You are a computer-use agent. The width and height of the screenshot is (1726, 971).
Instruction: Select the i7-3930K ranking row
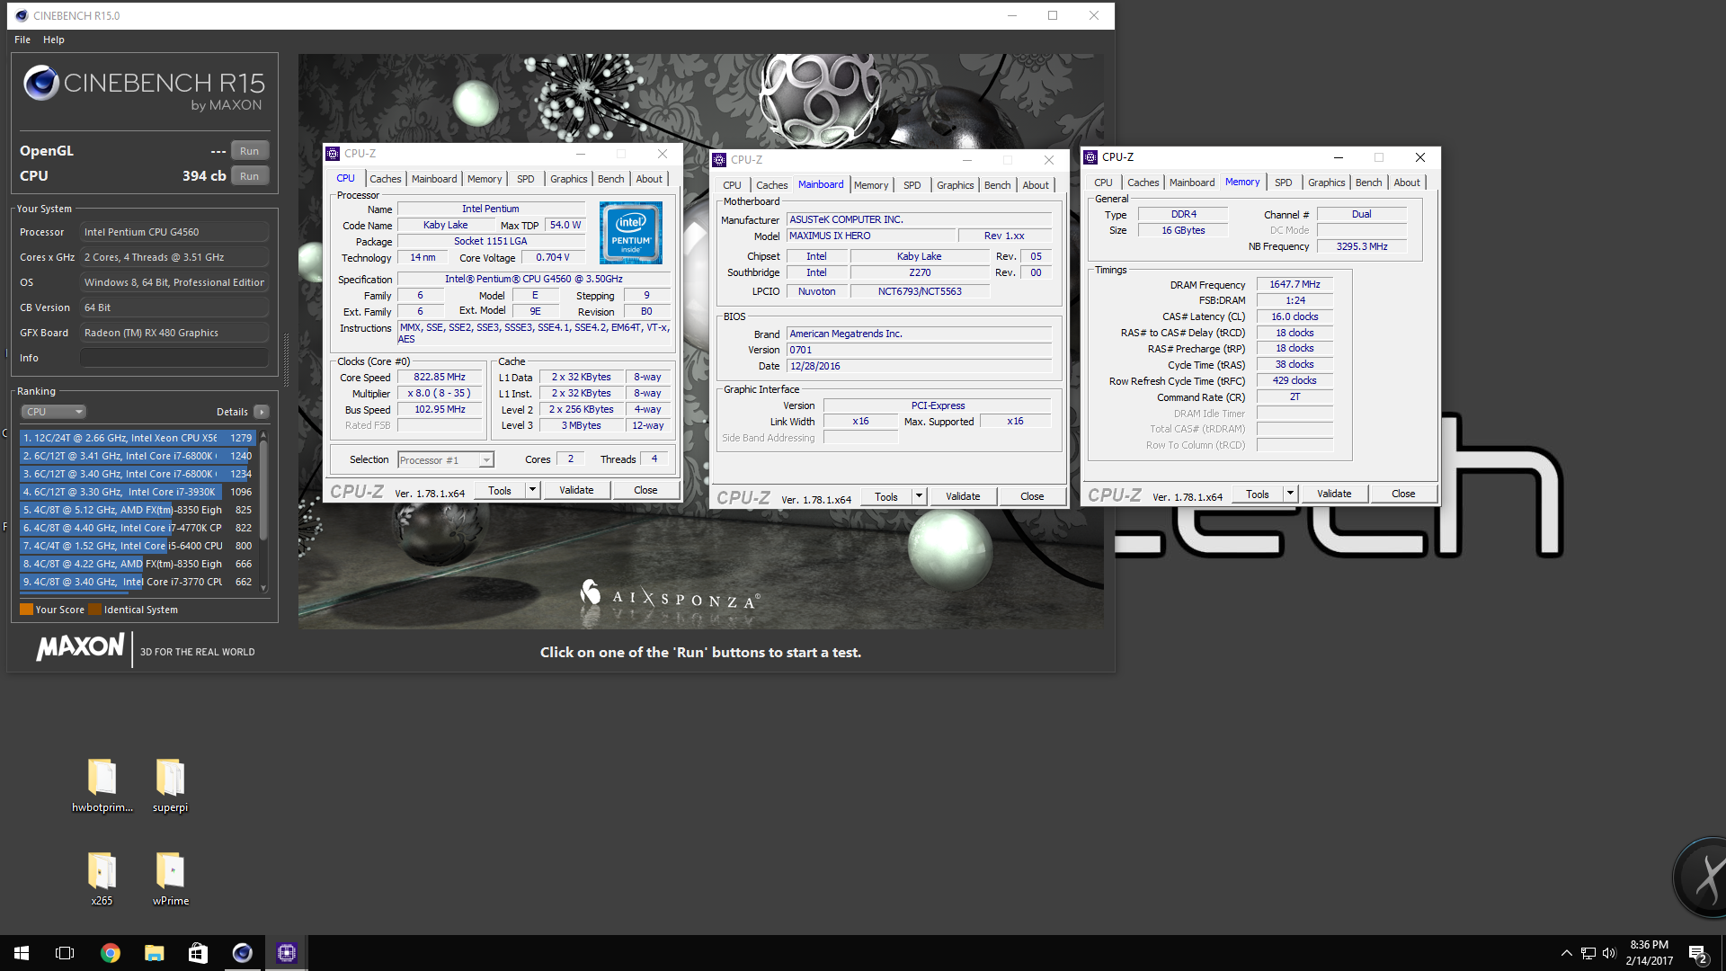138,492
